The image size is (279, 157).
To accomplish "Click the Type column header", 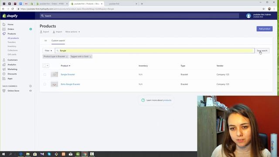I will [183, 66].
